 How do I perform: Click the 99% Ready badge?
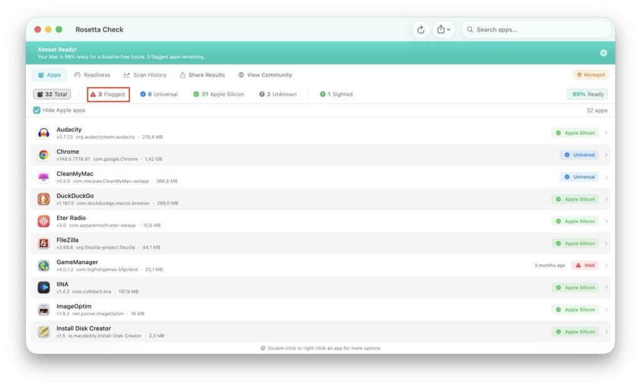click(587, 94)
